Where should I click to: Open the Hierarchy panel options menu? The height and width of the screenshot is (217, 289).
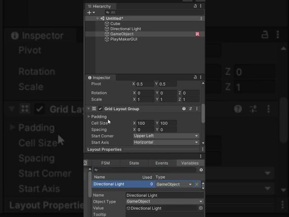pos(200,6)
